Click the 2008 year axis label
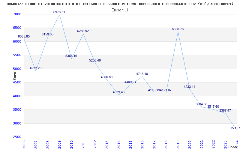240x150 pixels. (48, 144)
